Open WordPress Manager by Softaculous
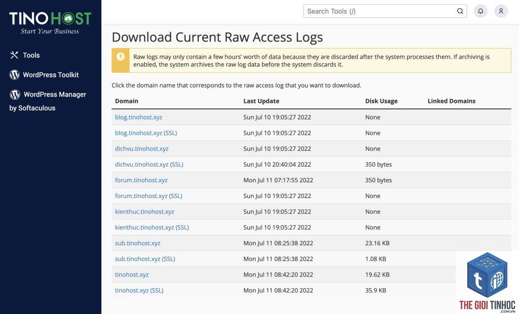The width and height of the screenshot is (519, 314). (48, 101)
